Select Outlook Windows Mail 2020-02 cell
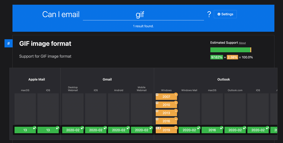Viewport: 283px width, 143px height. (189, 130)
